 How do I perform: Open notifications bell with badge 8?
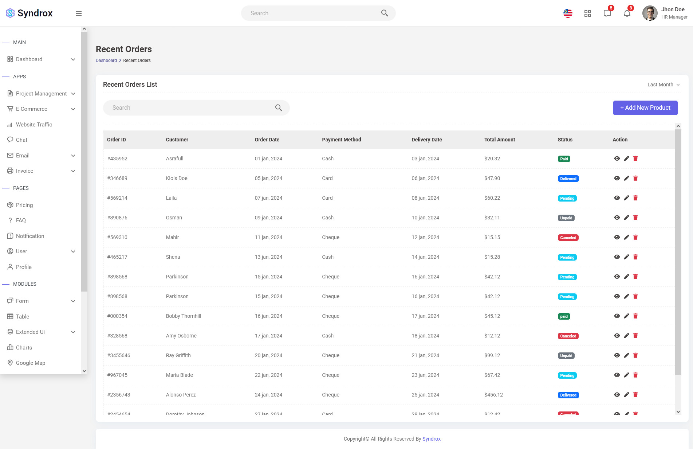(627, 13)
